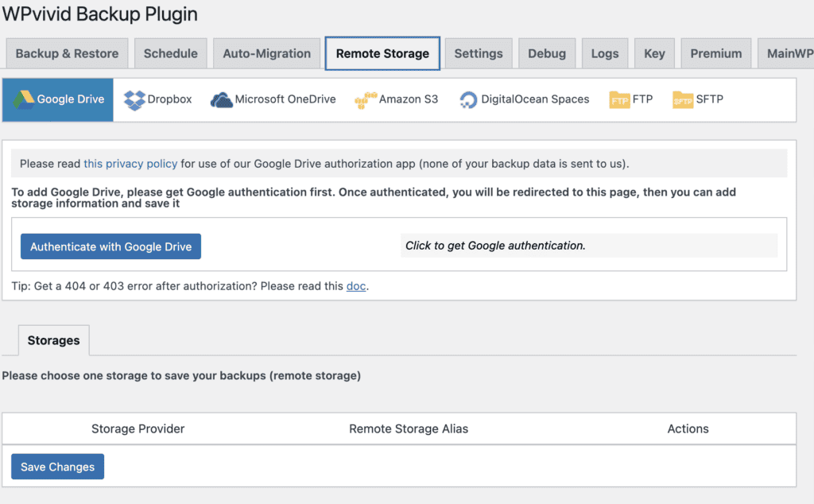Screen dimensions: 814x504
Task: Choose Microsoft OneDrive storage label
Action: pos(285,99)
